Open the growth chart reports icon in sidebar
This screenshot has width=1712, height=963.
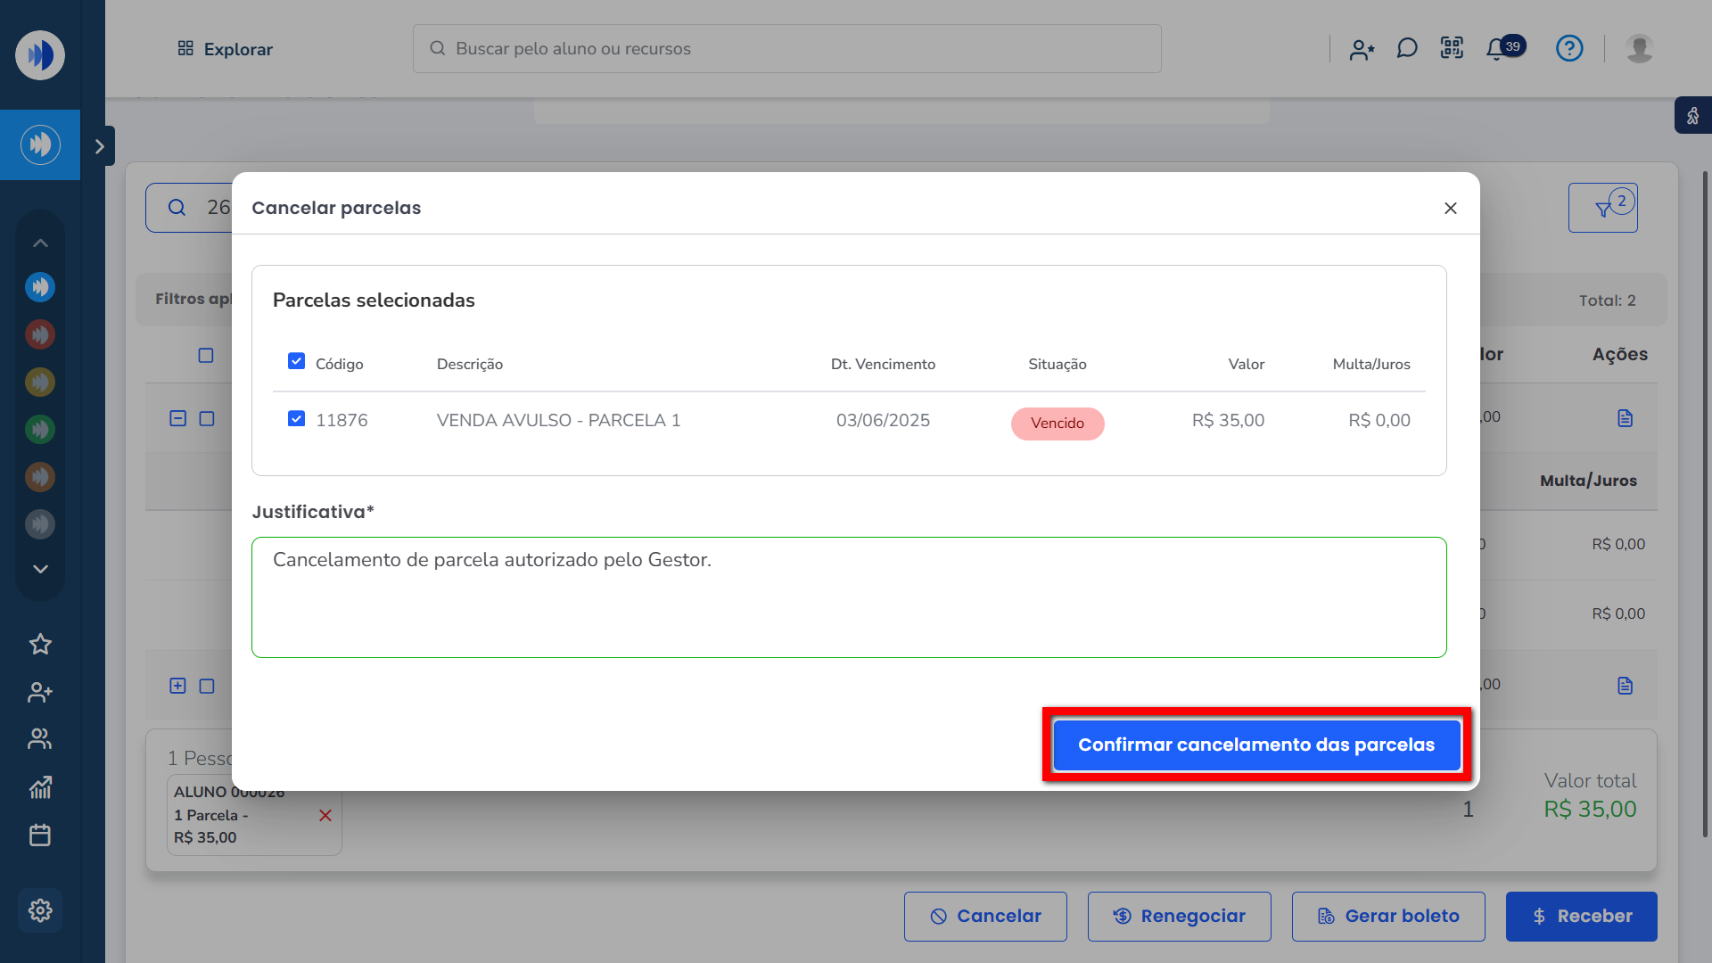pyautogui.click(x=40, y=786)
